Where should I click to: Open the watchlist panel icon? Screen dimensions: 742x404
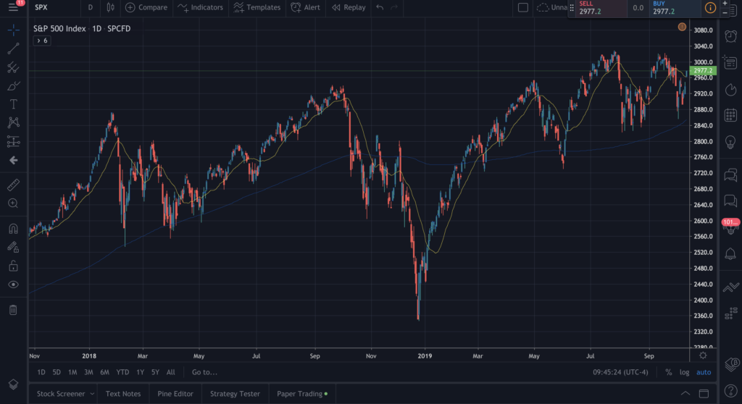(730, 62)
